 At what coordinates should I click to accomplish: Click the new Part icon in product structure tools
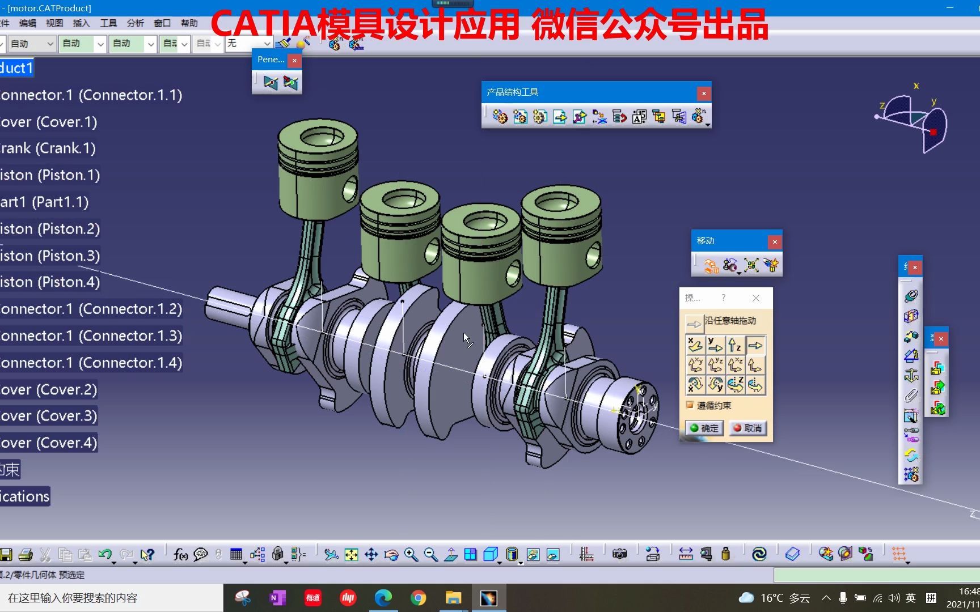coord(540,117)
